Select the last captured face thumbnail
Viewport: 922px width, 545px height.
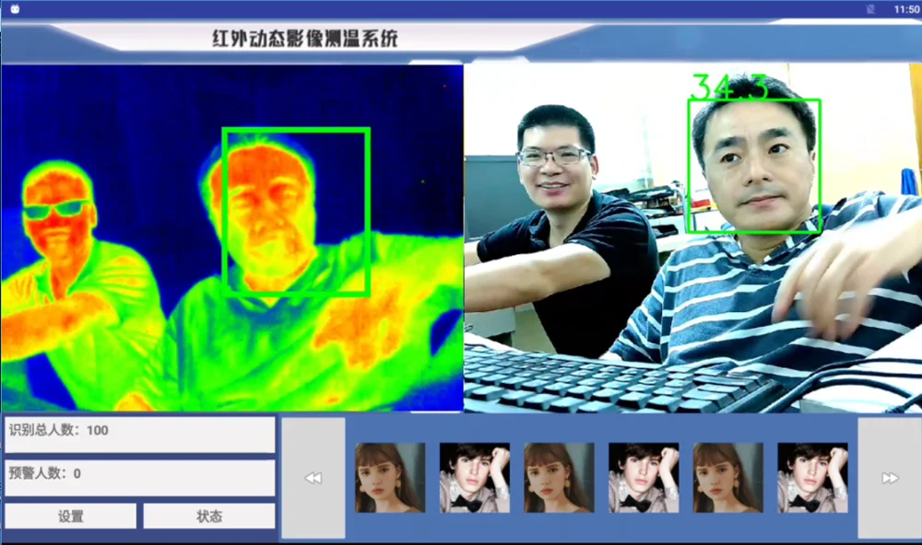[x=812, y=479]
